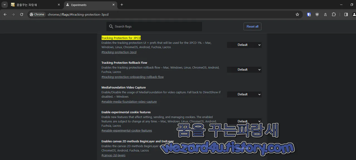Open the #canvas-2d-layers link
The height and width of the screenshot is (160, 356).
(113, 155)
